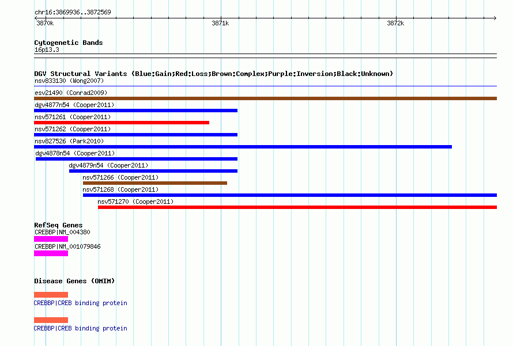Click the nsv833130 (Wong2007) label
Viewport: 513px width, 346px height.
click(69, 81)
